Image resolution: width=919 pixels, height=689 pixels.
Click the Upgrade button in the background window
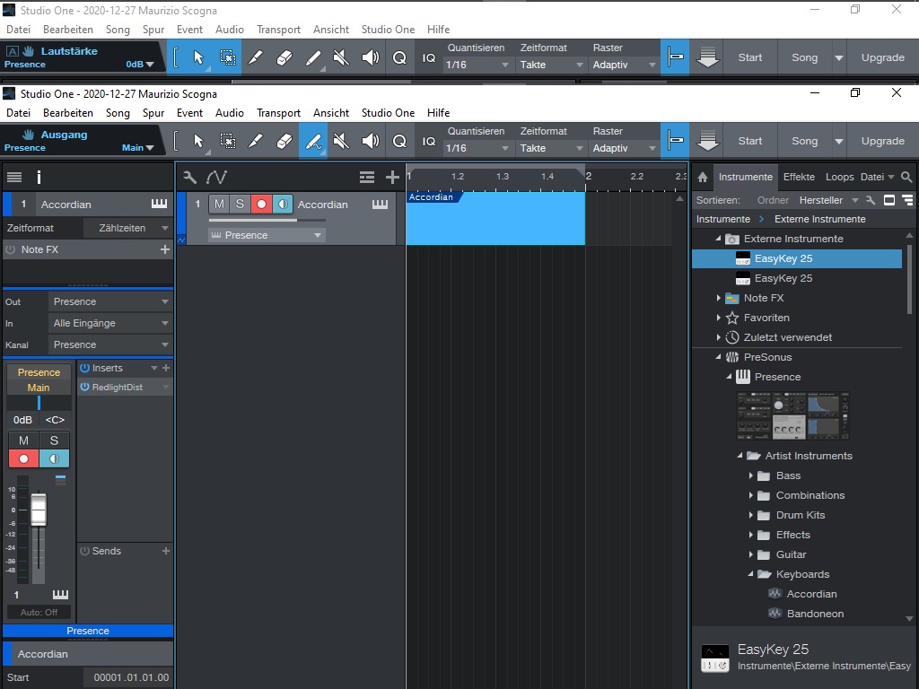click(883, 57)
